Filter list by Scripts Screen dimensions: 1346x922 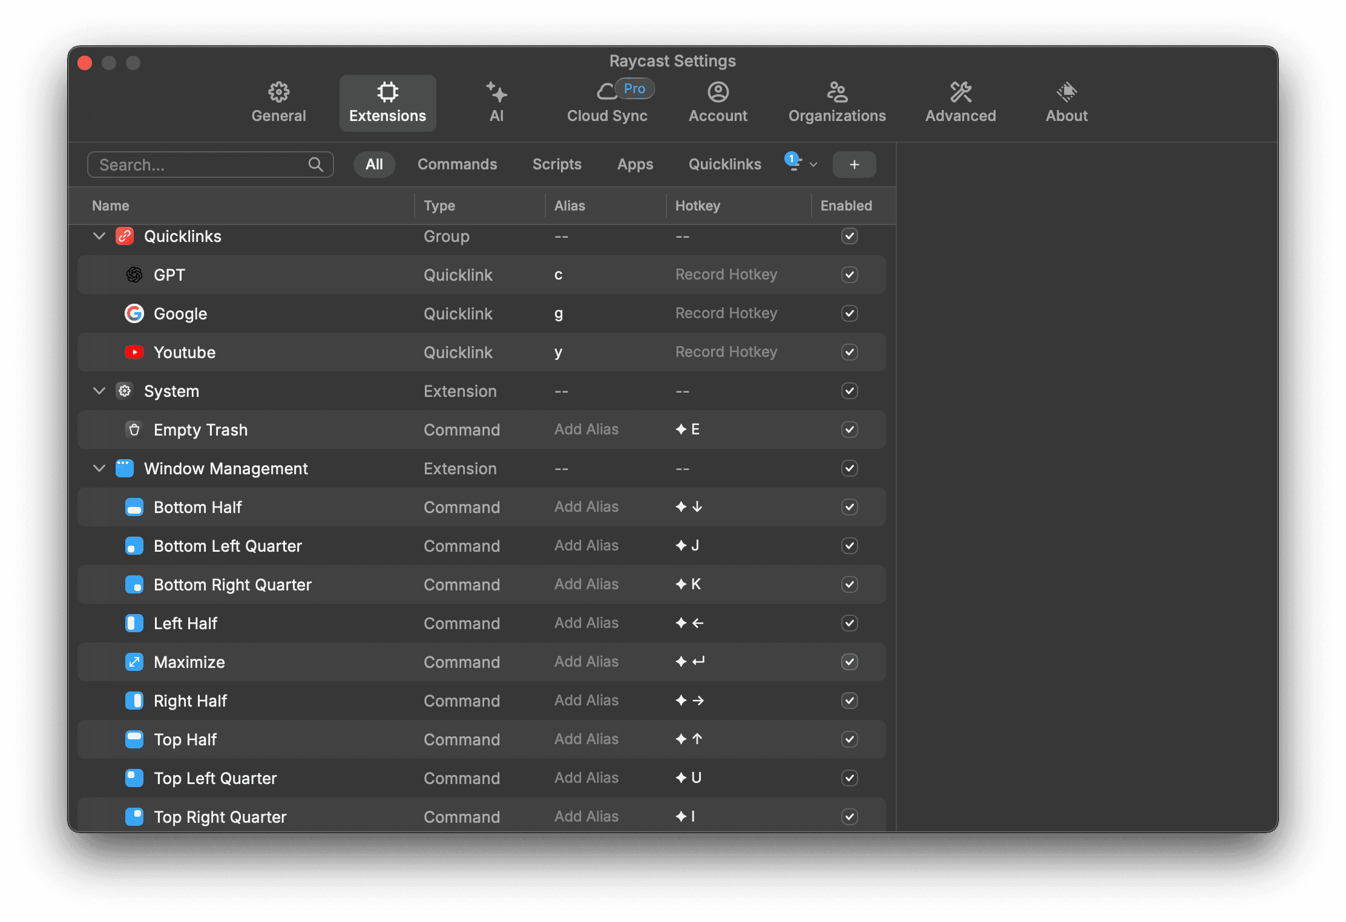coord(557,165)
